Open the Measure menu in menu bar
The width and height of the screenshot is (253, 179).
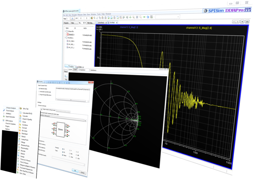tap(80, 14)
